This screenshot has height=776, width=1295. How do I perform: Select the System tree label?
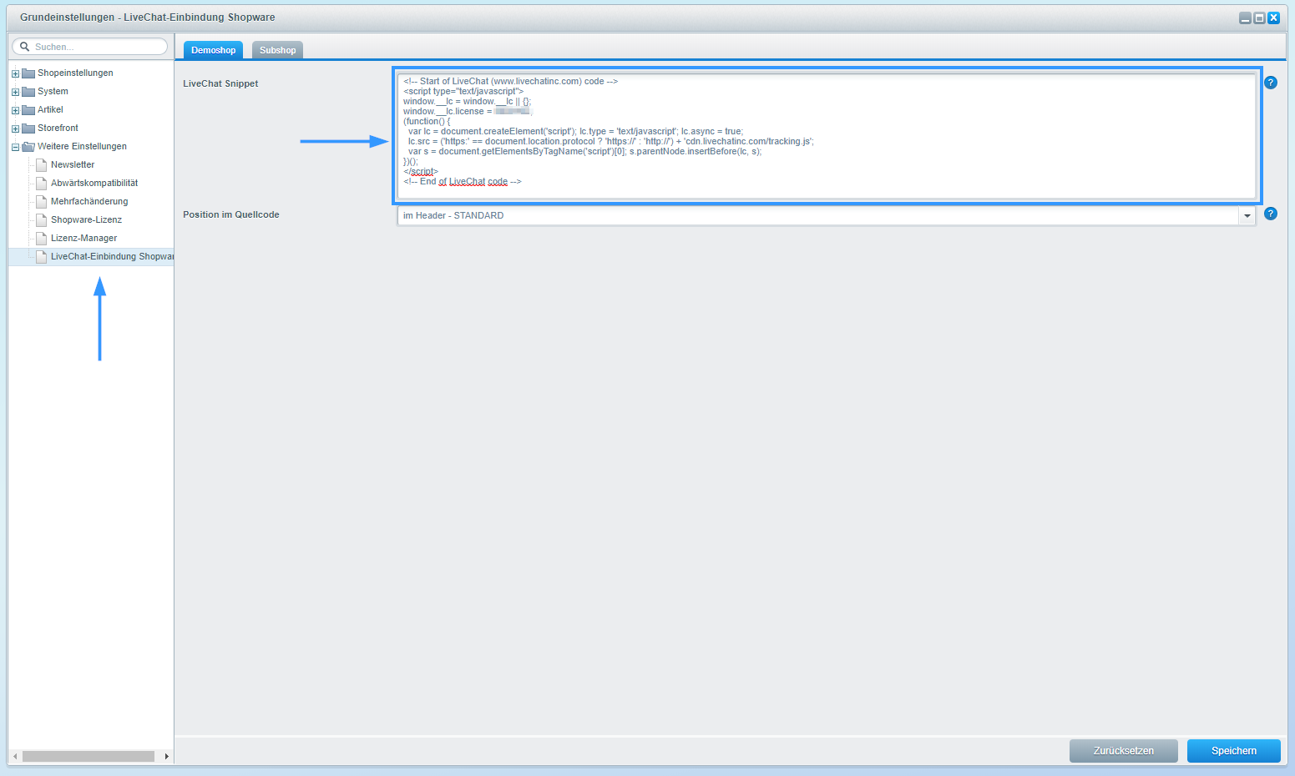pyautogui.click(x=53, y=91)
